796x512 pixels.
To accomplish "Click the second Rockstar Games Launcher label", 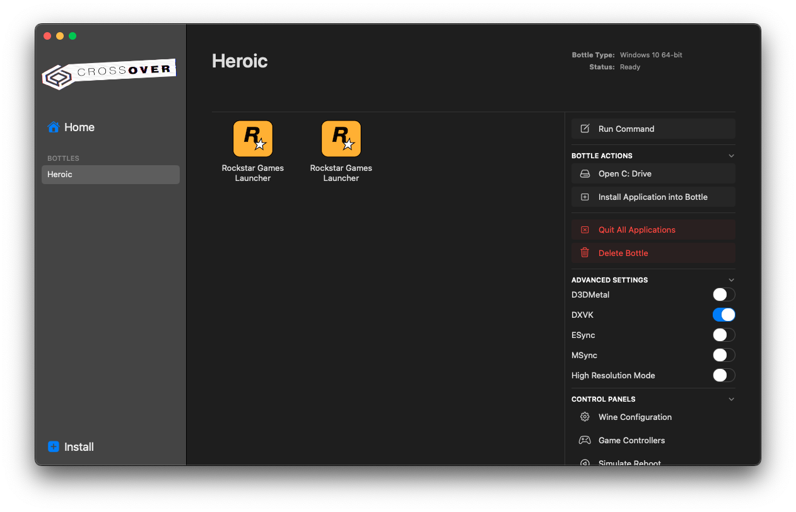I will click(341, 173).
